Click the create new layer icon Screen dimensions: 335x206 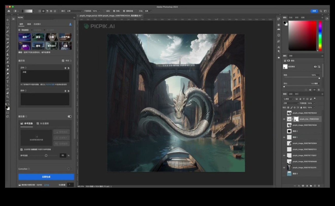coord(315,186)
